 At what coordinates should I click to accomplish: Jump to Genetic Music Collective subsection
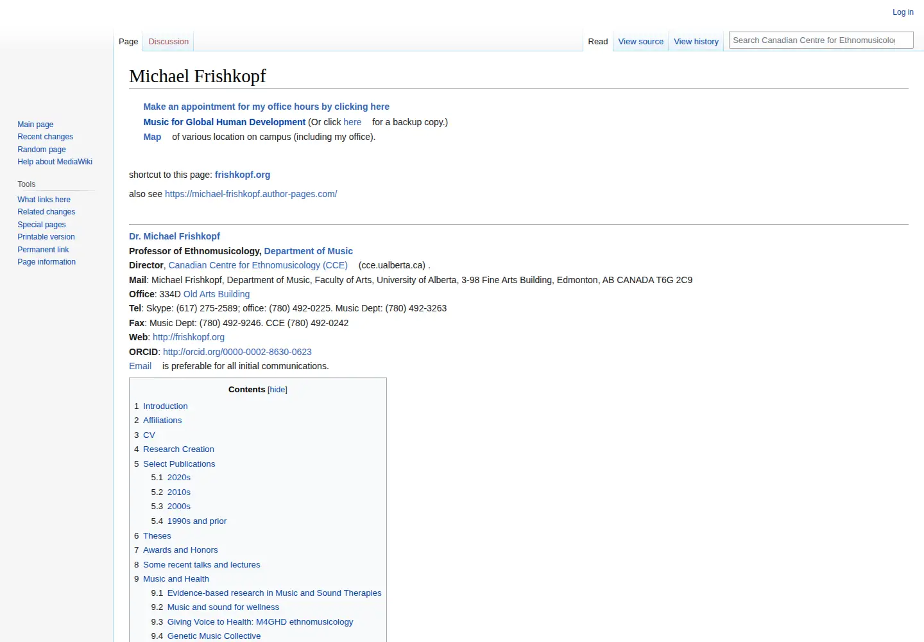214,636
